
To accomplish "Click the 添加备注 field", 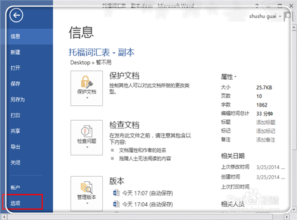I will click(266, 140).
